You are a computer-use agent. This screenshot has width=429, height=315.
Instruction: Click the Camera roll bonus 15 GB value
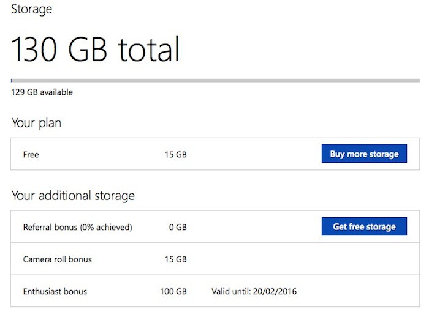[175, 259]
